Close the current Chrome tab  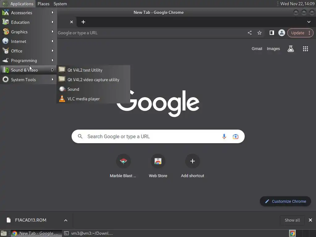(x=72, y=22)
